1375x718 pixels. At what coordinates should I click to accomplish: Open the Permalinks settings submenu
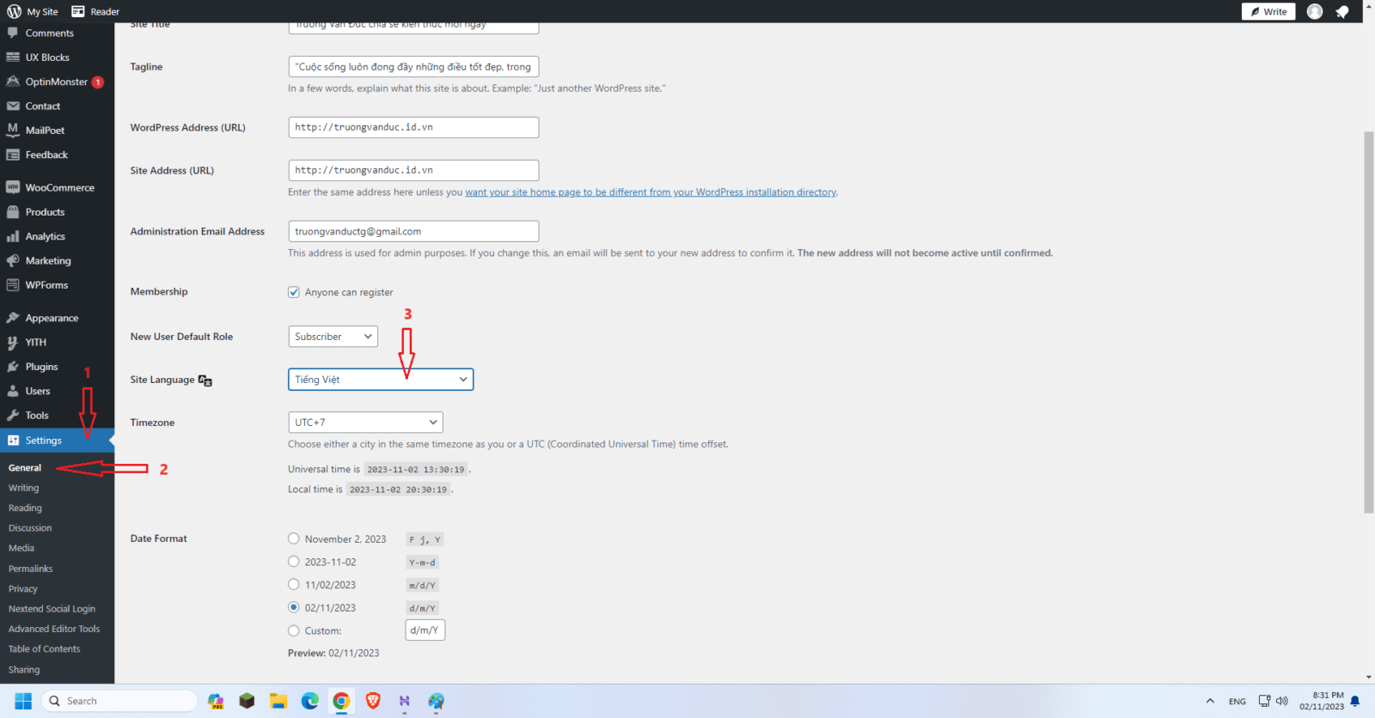pos(31,569)
